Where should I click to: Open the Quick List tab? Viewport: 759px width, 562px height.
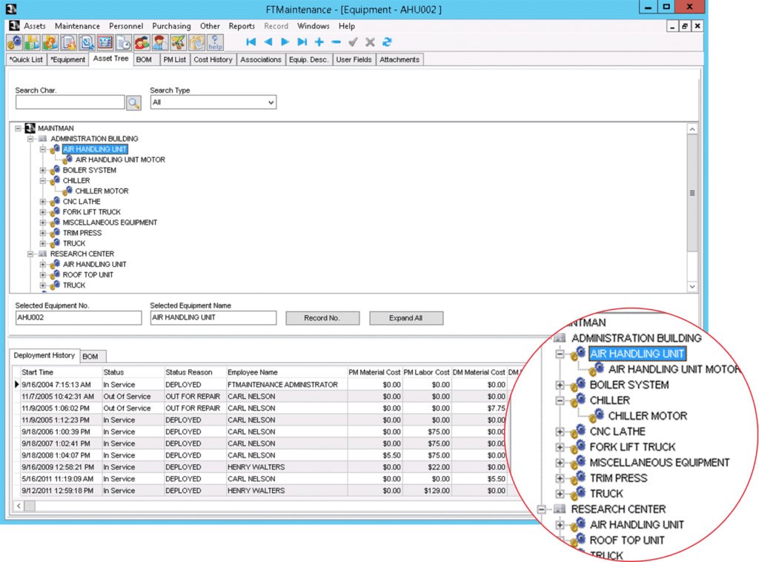pyautogui.click(x=26, y=59)
